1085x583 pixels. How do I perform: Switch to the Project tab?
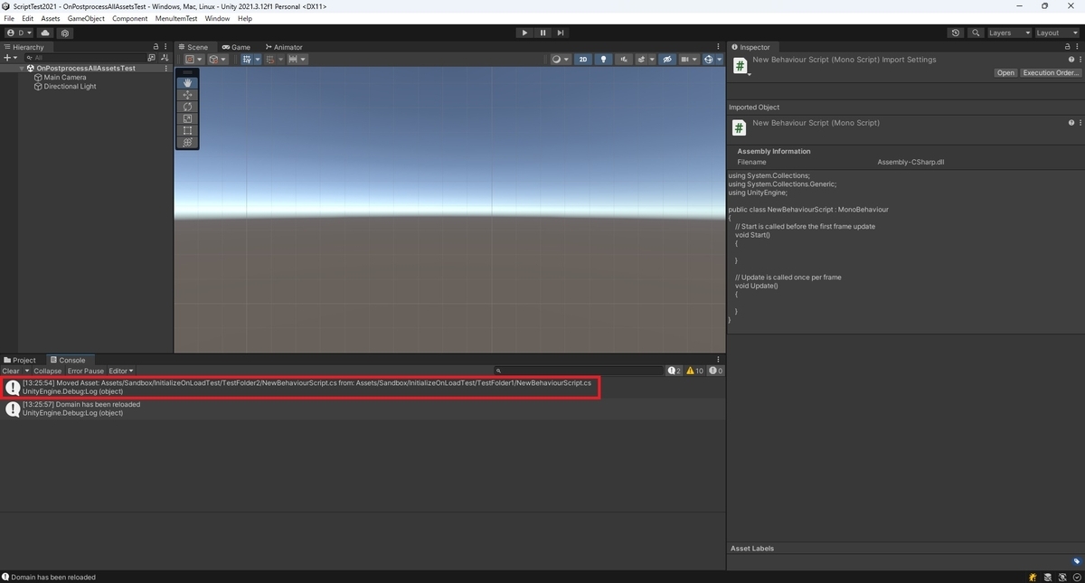coord(20,360)
